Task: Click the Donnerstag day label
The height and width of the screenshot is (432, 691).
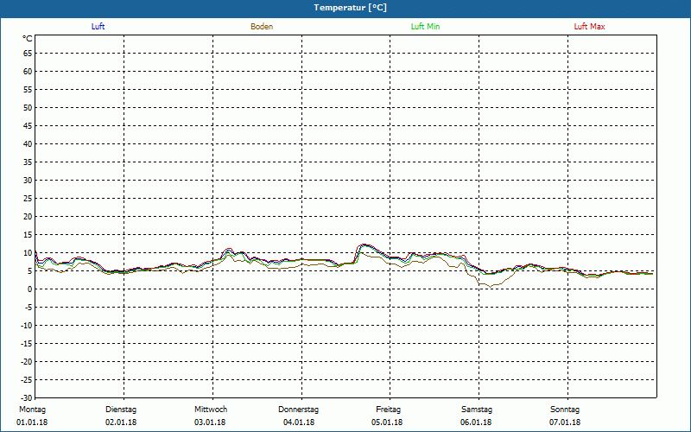Action: [x=298, y=410]
